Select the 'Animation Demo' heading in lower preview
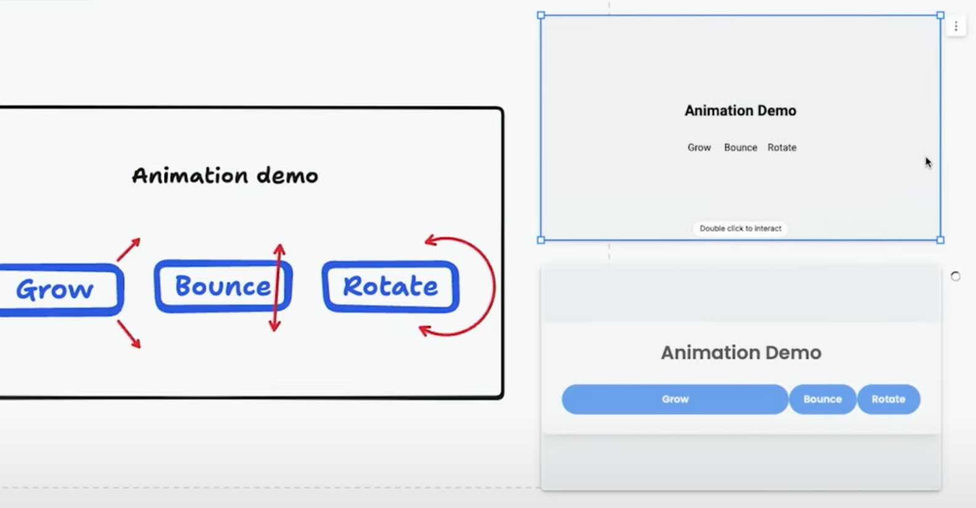Viewport: 976px width, 508px height. coord(741,353)
